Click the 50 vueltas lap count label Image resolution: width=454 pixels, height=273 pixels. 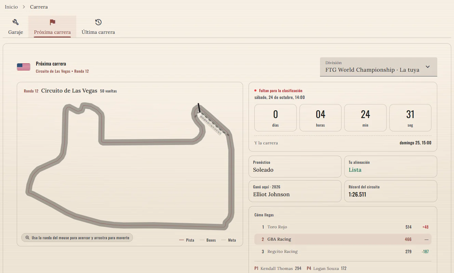tap(108, 91)
